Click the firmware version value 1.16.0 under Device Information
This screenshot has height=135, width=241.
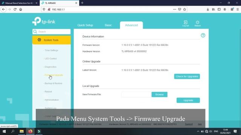coord(145,45)
